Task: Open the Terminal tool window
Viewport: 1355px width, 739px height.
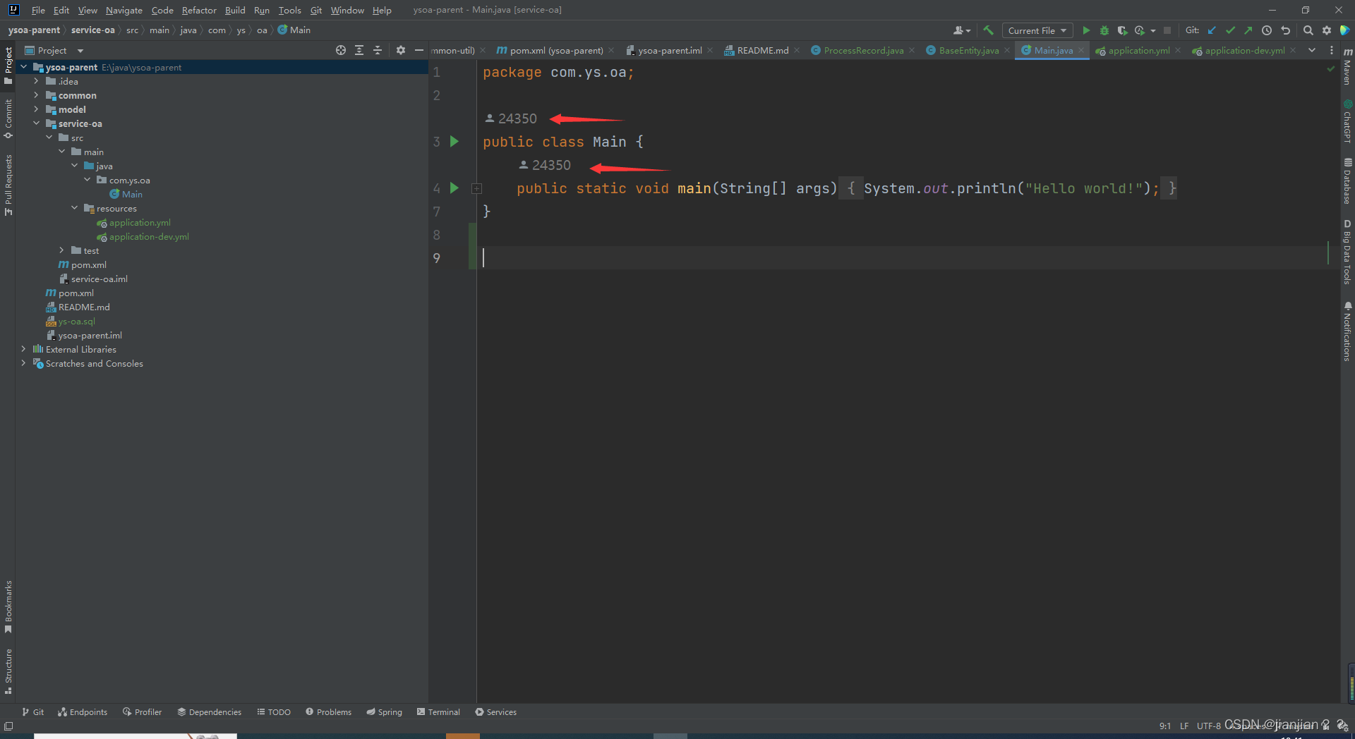Action: tap(438, 712)
